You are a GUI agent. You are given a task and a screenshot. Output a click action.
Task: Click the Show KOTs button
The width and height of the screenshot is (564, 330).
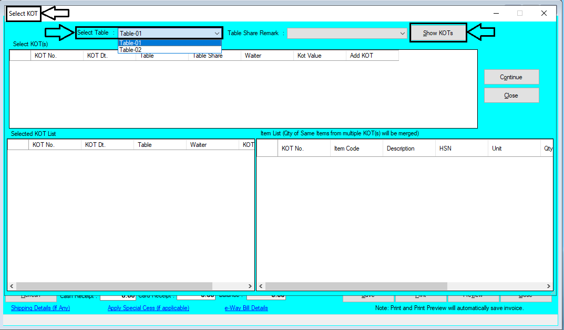(438, 32)
